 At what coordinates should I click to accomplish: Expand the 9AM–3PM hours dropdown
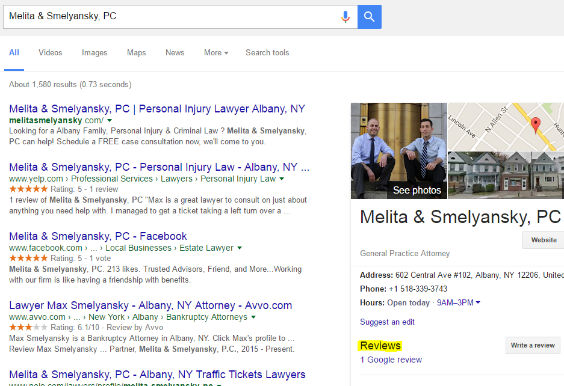tap(459, 302)
